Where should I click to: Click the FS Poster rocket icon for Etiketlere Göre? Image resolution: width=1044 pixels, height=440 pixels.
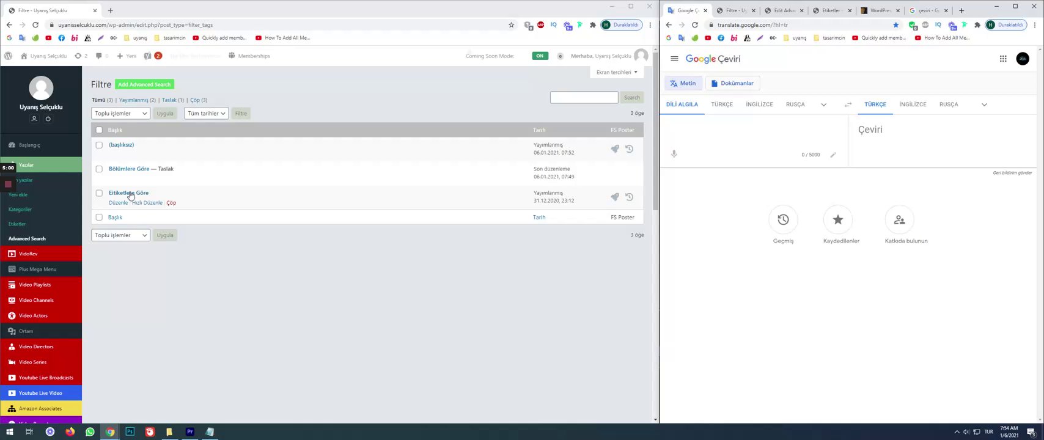tap(615, 197)
